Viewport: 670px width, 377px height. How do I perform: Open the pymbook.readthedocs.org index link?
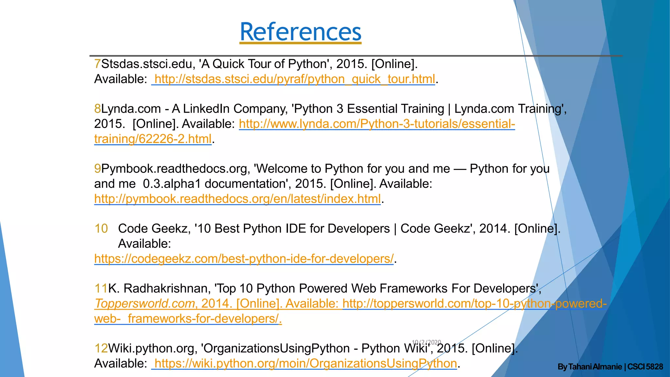(x=238, y=199)
